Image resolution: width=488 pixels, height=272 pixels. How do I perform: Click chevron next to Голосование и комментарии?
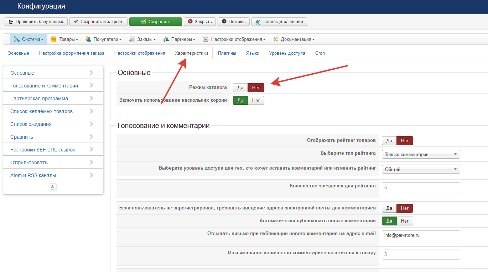92,85
